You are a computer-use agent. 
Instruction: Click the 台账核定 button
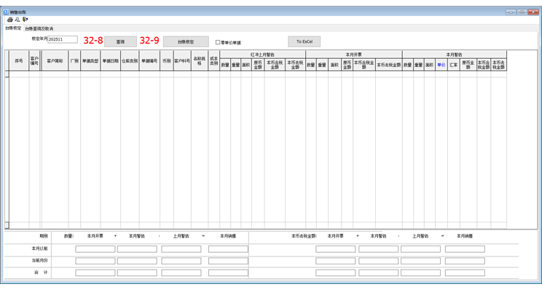185,41
